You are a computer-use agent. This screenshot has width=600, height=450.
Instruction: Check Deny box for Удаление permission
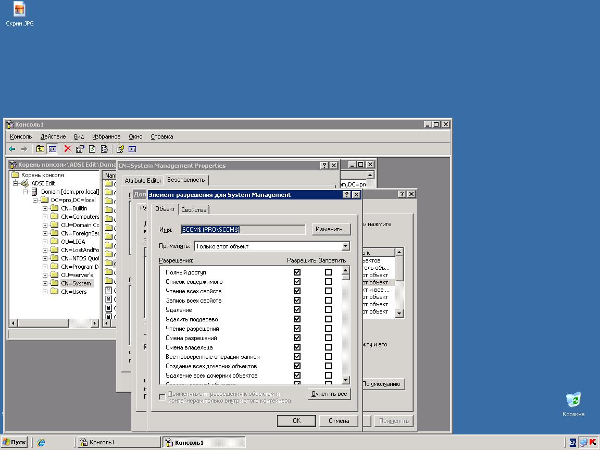click(328, 309)
